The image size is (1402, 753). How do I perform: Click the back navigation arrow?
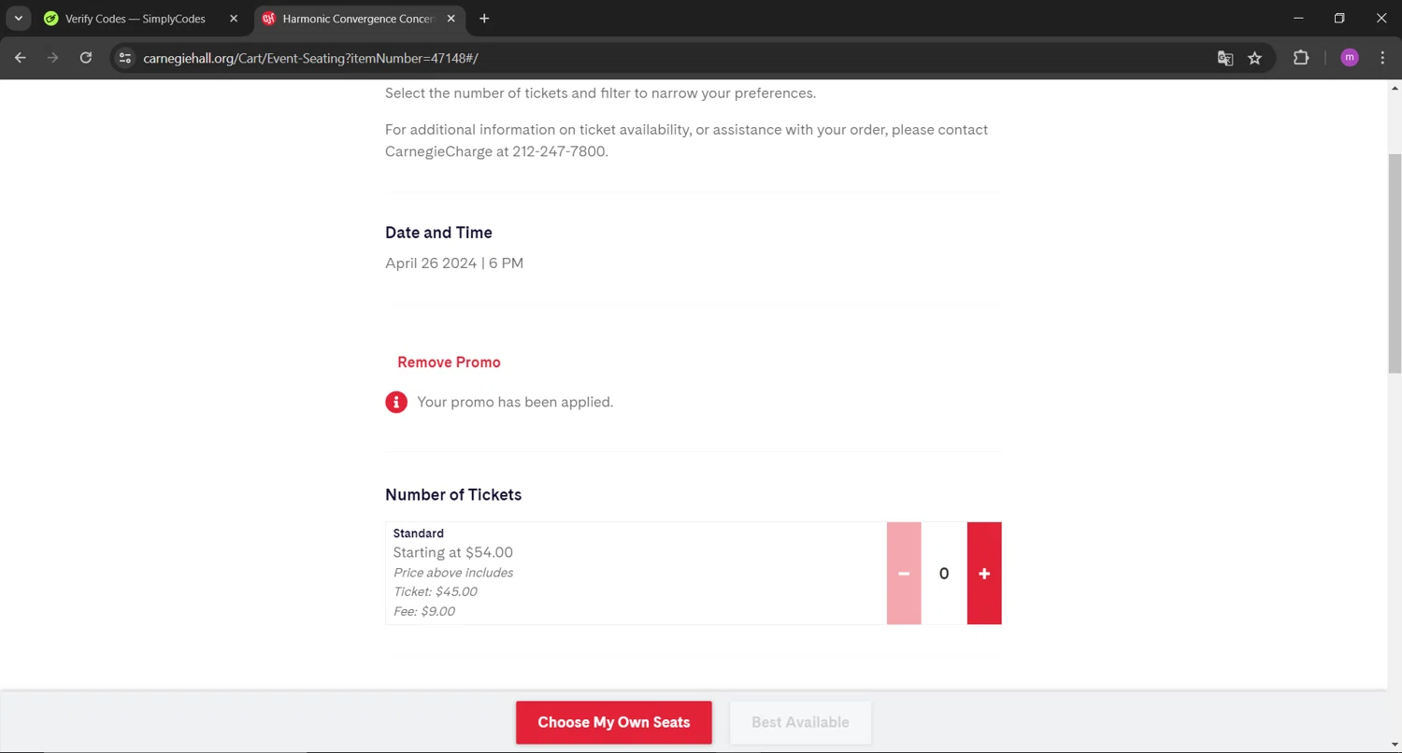click(x=21, y=58)
